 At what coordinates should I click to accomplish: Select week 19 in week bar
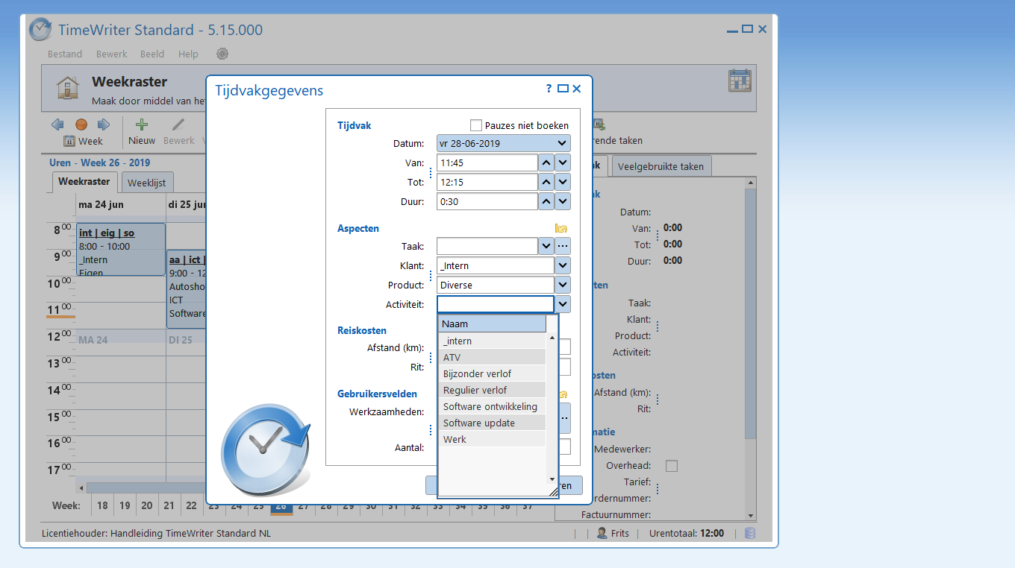(125, 505)
